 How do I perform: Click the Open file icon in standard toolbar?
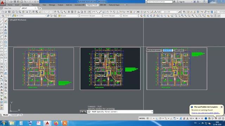6,12
